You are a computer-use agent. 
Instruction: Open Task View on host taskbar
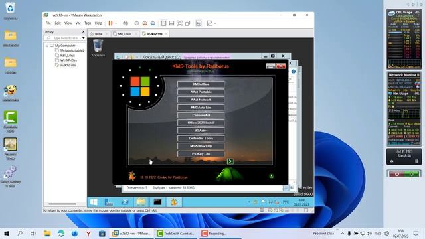click(33, 234)
